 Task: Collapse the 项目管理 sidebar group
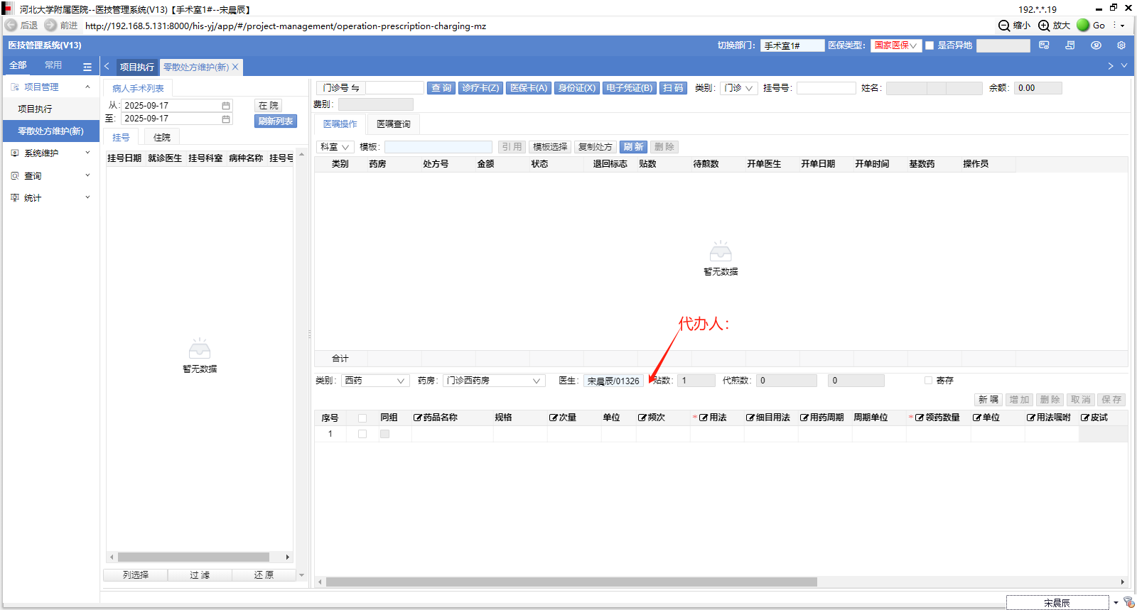tap(87, 87)
